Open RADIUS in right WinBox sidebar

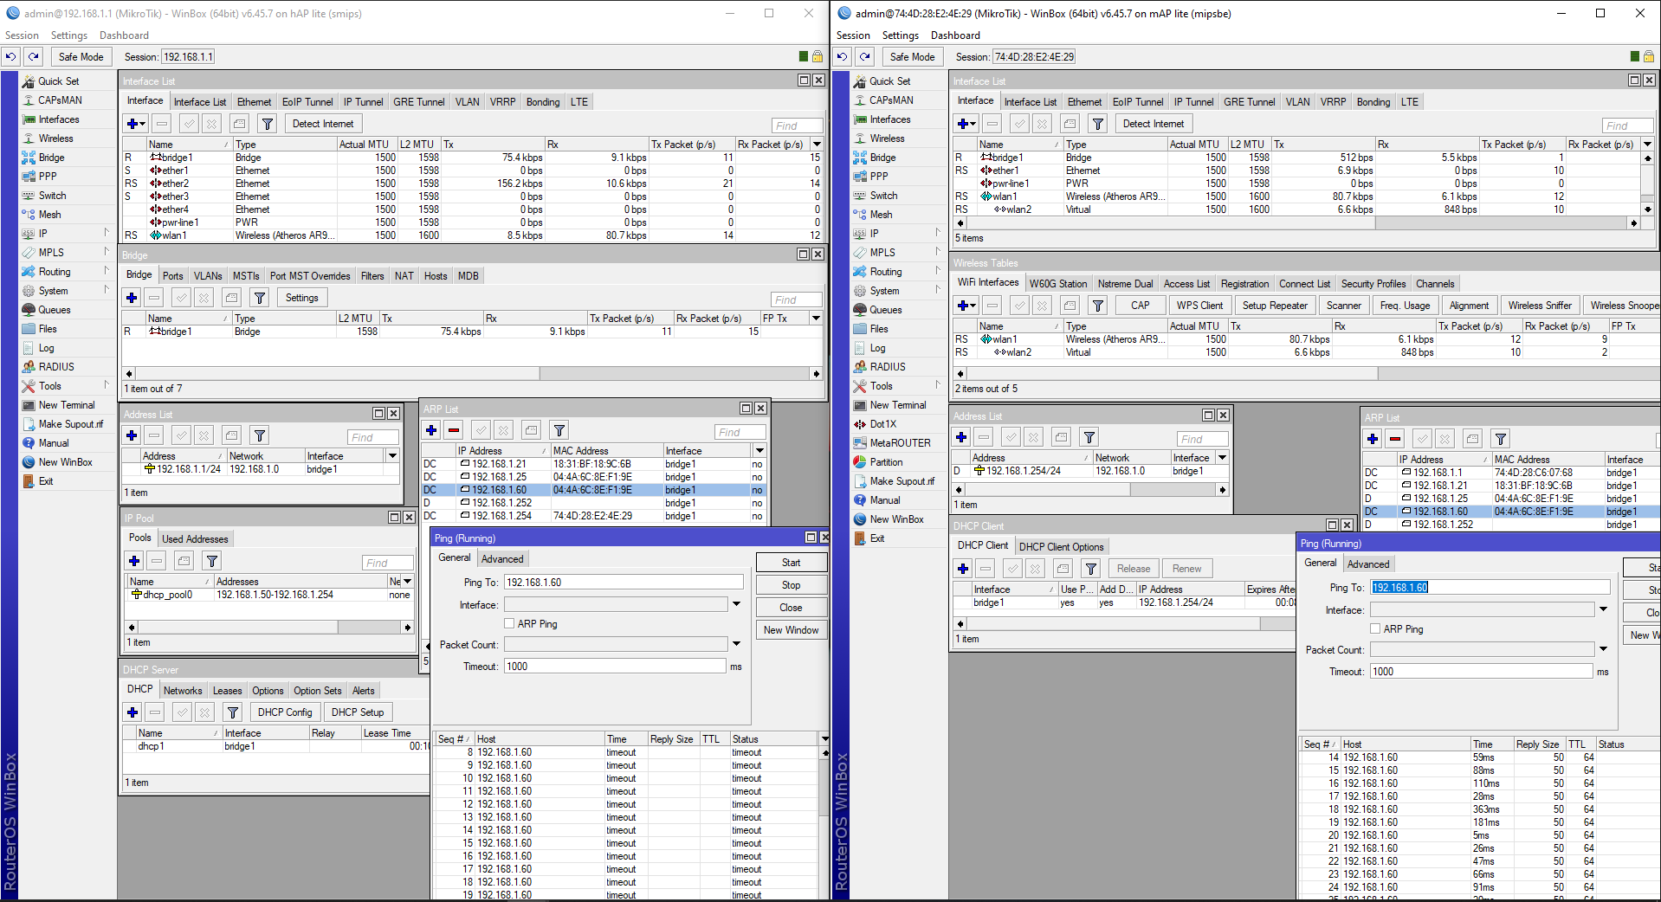pos(888,367)
